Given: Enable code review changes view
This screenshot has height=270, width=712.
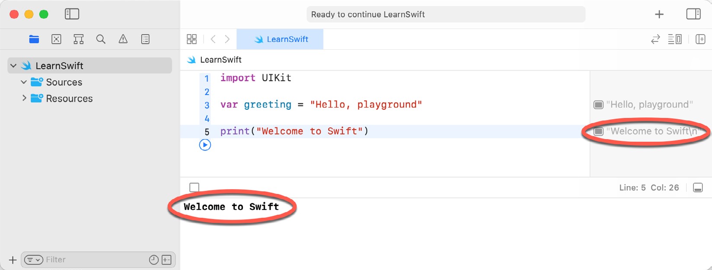Looking at the screenshot, I should pyautogui.click(x=655, y=39).
